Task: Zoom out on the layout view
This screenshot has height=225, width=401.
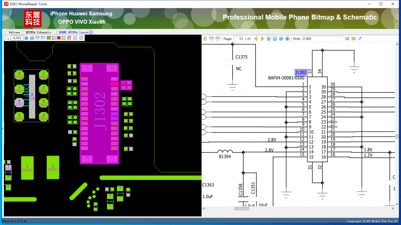Action: coord(32,38)
